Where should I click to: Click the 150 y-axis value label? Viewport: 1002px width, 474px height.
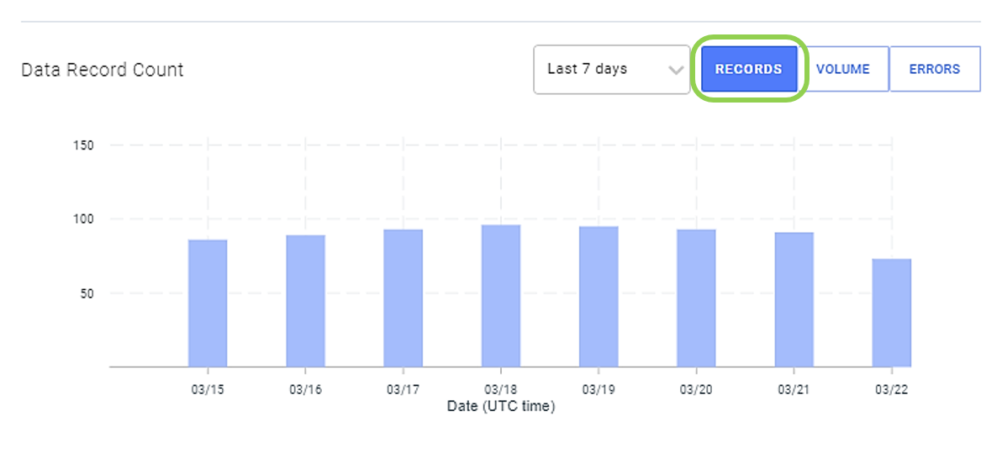click(86, 145)
